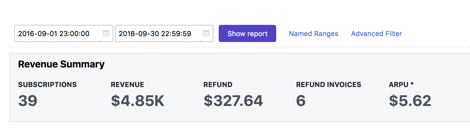This screenshot has height=132, width=470.
Task: Click the REVENUE metric label
Action: pos(127,85)
